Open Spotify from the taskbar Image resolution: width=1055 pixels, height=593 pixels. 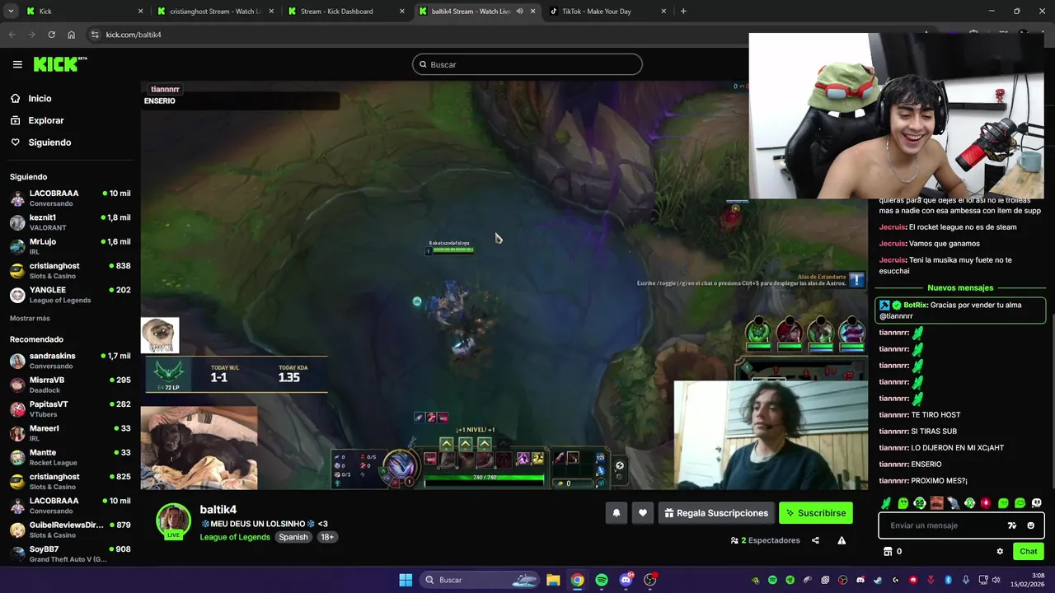point(602,580)
